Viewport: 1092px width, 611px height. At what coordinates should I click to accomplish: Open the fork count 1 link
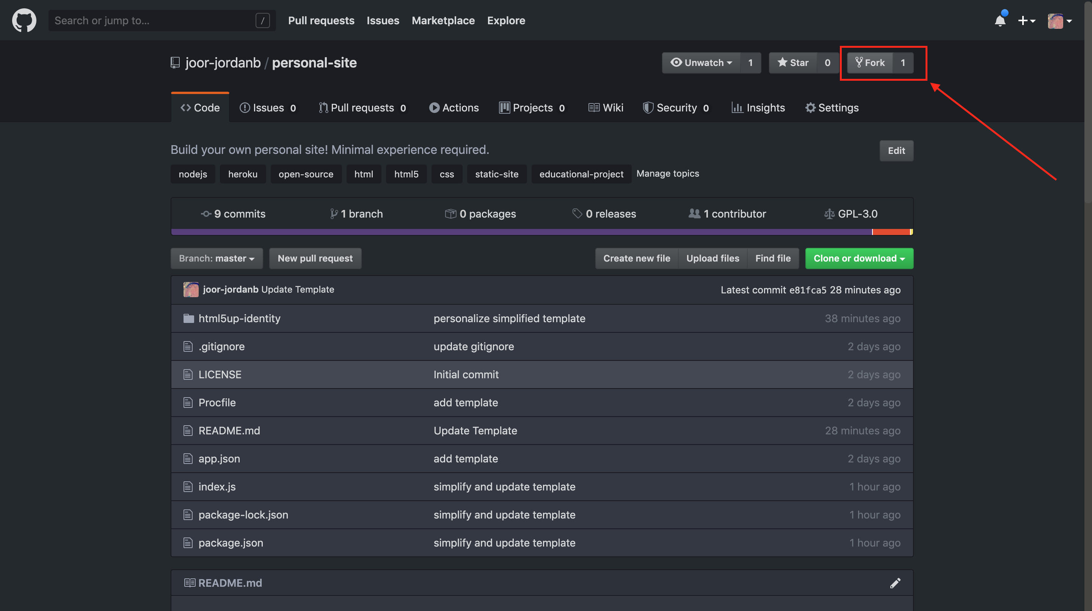903,63
